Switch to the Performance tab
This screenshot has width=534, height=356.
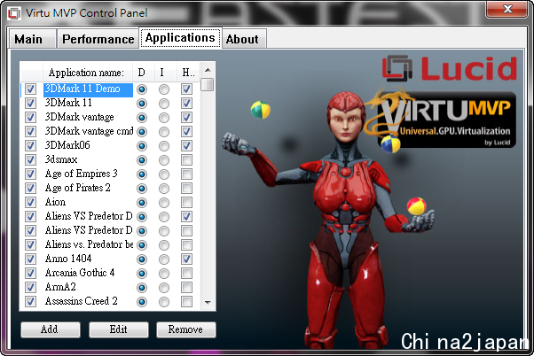tap(98, 39)
